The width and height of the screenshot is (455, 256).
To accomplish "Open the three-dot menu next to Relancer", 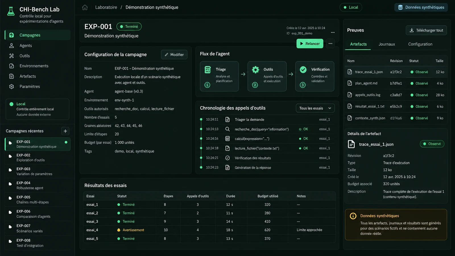I will (330, 44).
